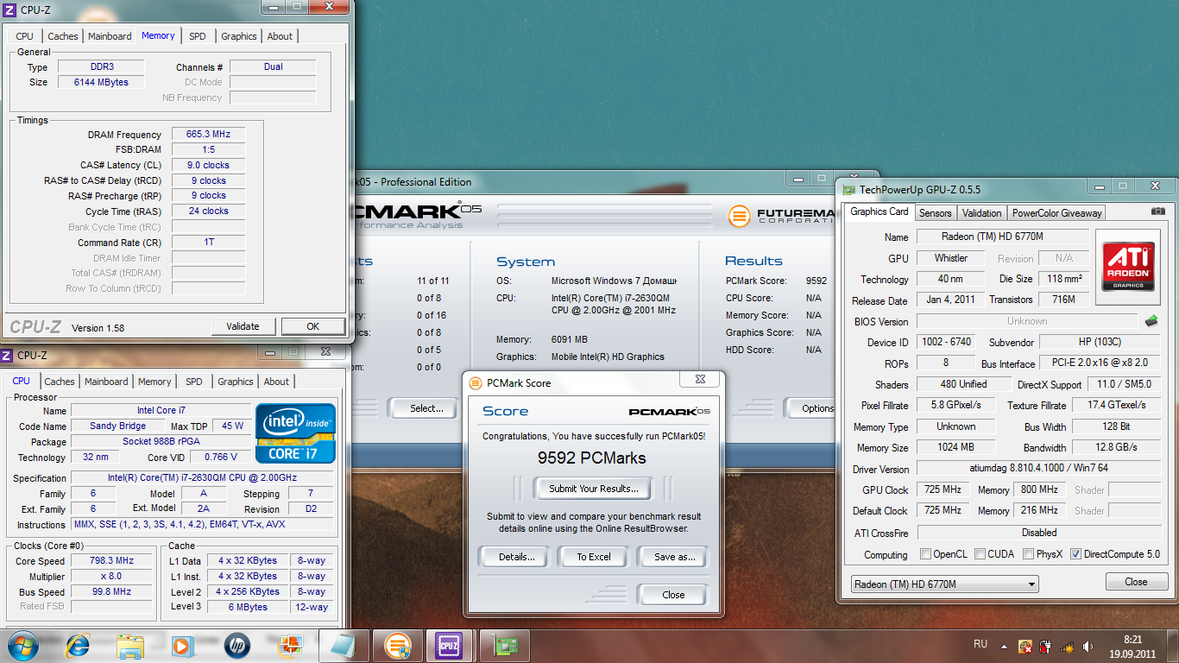Open the Radeon HD 6770M GPU selector dropdown
The image size is (1179, 663).
pos(944,584)
